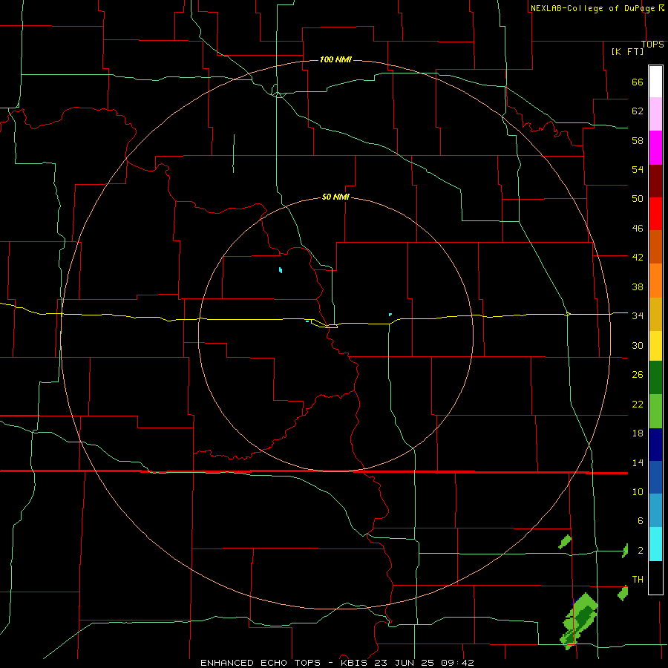
Task: Click the cyan echo inside the 50 NMI ring
Action: 281,269
